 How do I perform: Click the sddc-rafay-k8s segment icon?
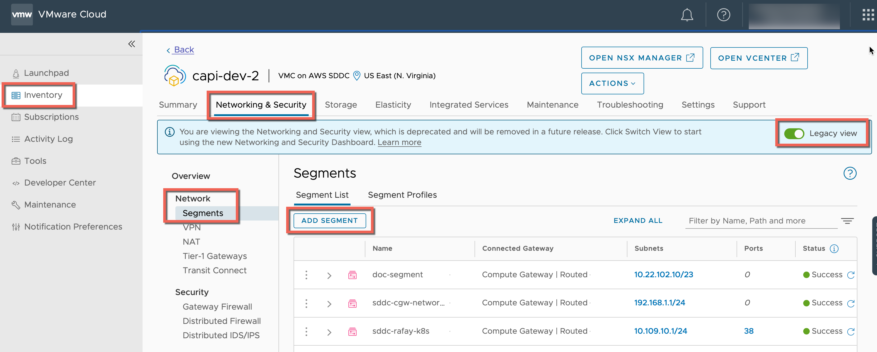[352, 332]
